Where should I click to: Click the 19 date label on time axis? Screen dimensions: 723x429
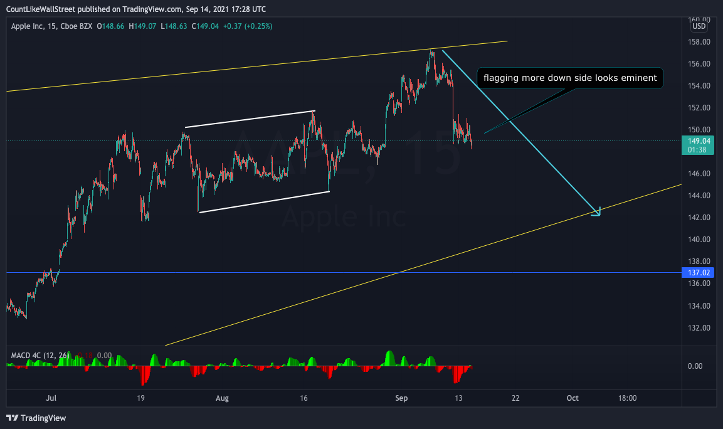coord(140,398)
